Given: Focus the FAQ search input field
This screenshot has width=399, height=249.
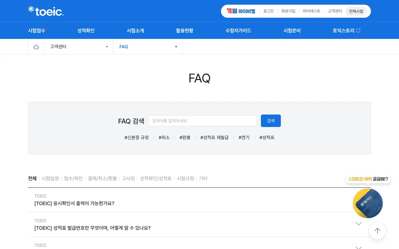Looking at the screenshot, I should click(202, 121).
